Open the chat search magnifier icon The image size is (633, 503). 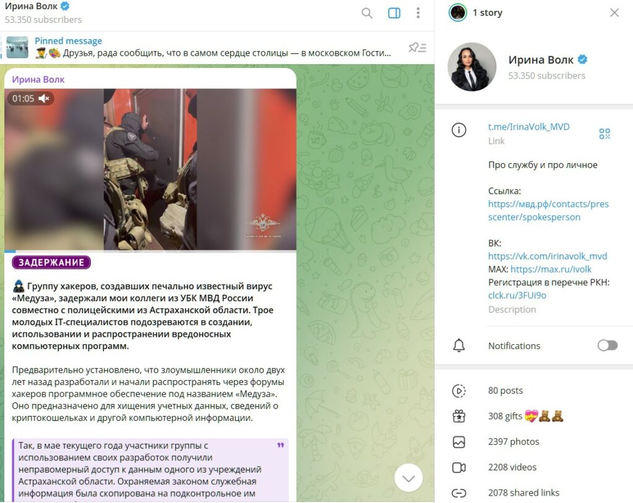(367, 14)
